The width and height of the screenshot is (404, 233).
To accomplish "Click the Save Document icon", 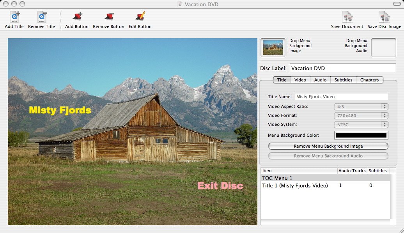I will click(347, 17).
